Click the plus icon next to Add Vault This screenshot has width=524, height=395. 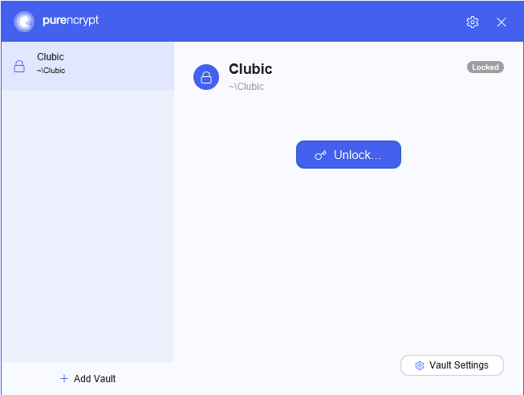click(x=64, y=379)
